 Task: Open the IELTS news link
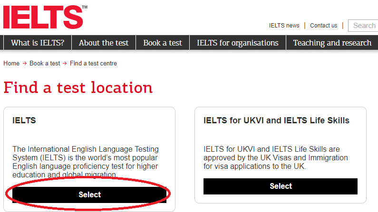point(284,26)
